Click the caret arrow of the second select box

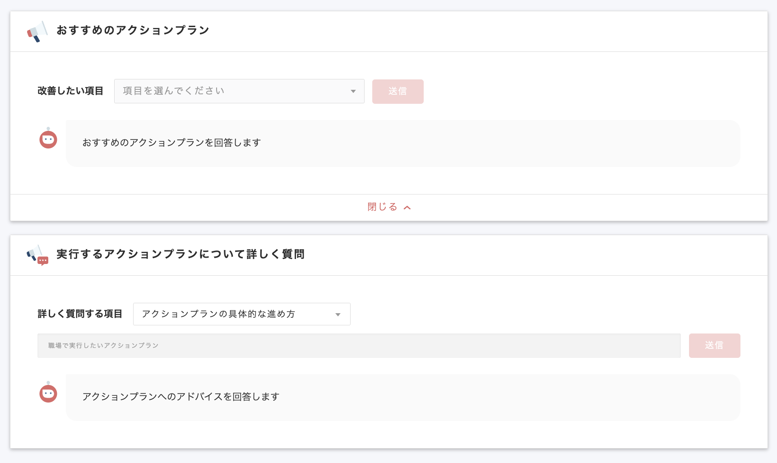tap(338, 314)
